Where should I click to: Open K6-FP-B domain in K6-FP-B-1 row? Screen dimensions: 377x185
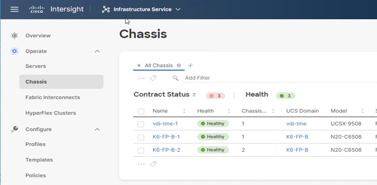click(x=297, y=137)
